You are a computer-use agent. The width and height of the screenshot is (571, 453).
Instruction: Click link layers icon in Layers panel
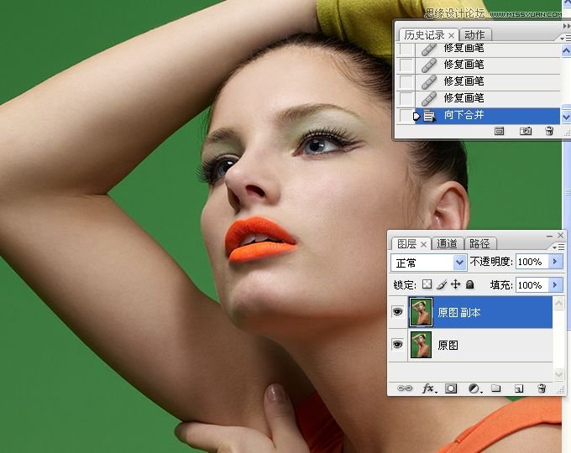404,388
